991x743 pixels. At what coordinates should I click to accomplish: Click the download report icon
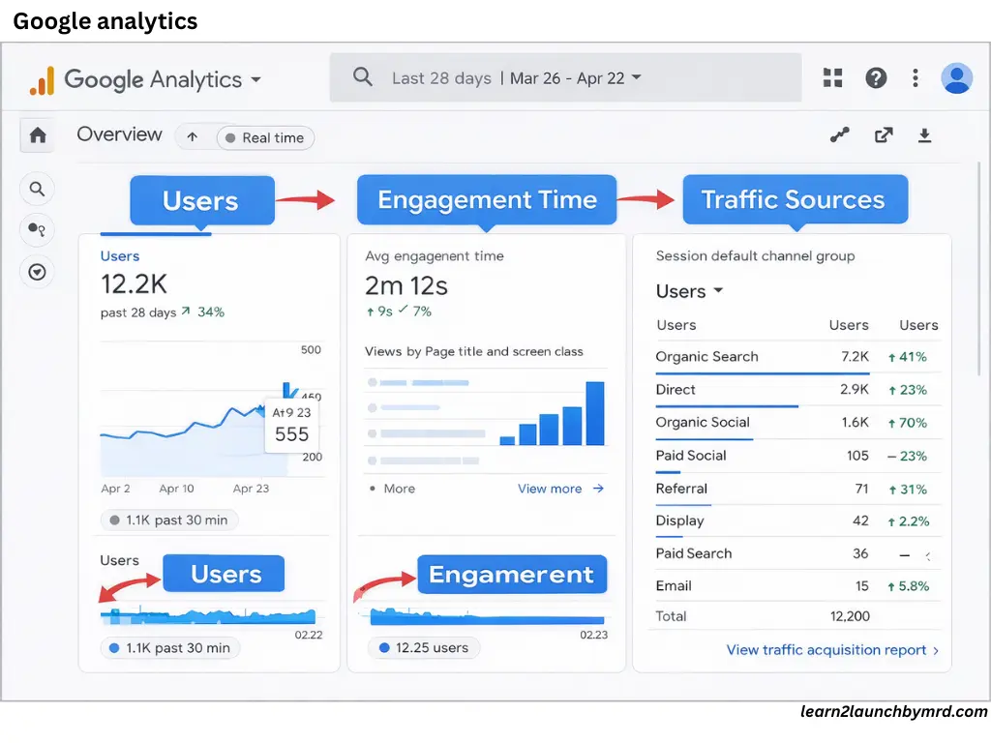[x=924, y=135]
